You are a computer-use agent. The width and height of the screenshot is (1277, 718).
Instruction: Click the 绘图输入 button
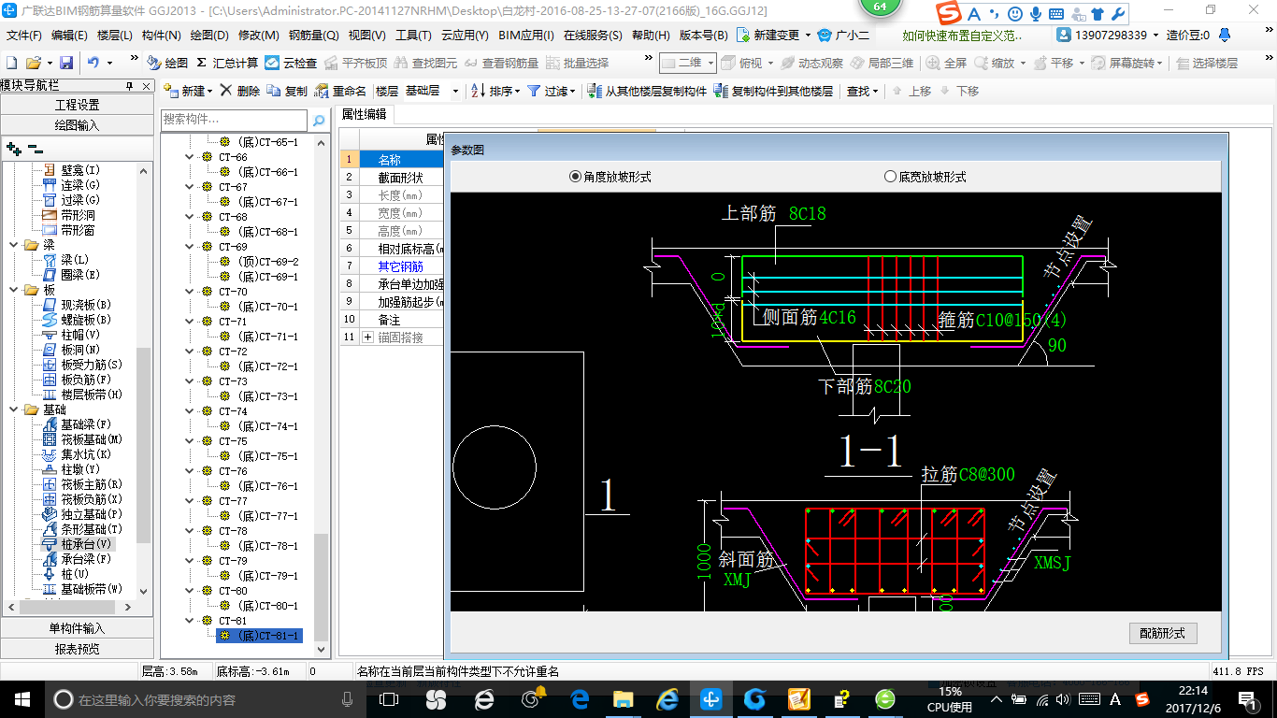pyautogui.click(x=77, y=125)
